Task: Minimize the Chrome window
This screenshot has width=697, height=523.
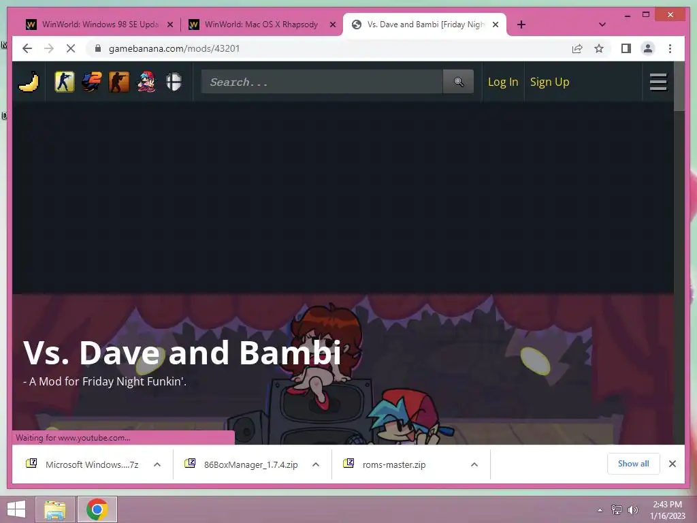Action: pos(627,15)
